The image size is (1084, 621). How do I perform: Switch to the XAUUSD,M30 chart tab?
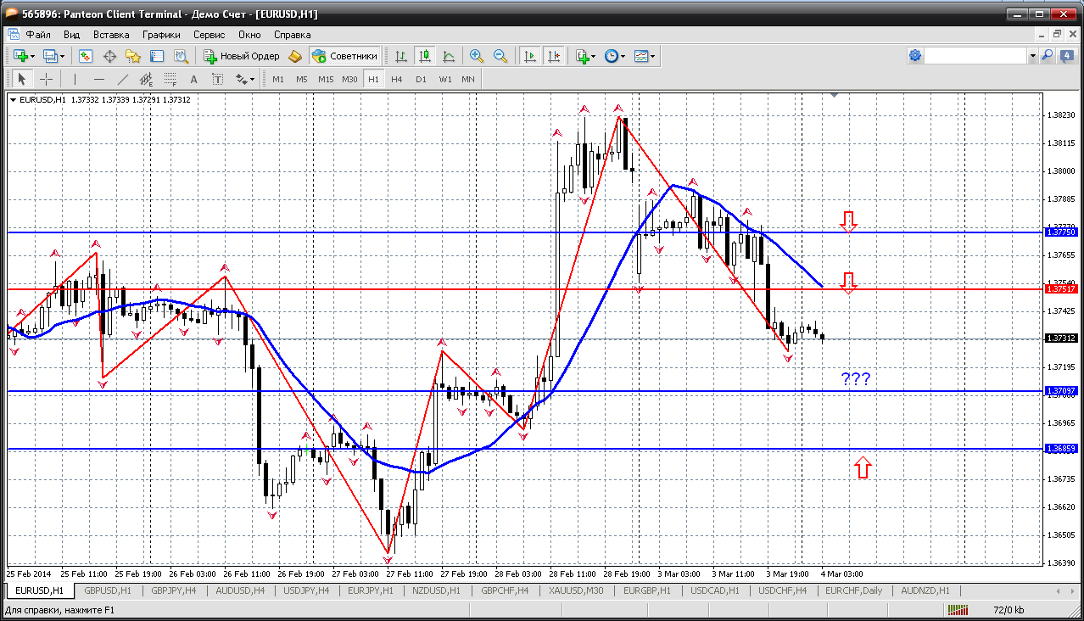(576, 590)
